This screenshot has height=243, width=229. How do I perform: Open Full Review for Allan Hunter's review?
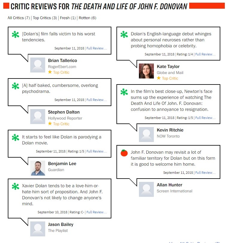pos(205,173)
